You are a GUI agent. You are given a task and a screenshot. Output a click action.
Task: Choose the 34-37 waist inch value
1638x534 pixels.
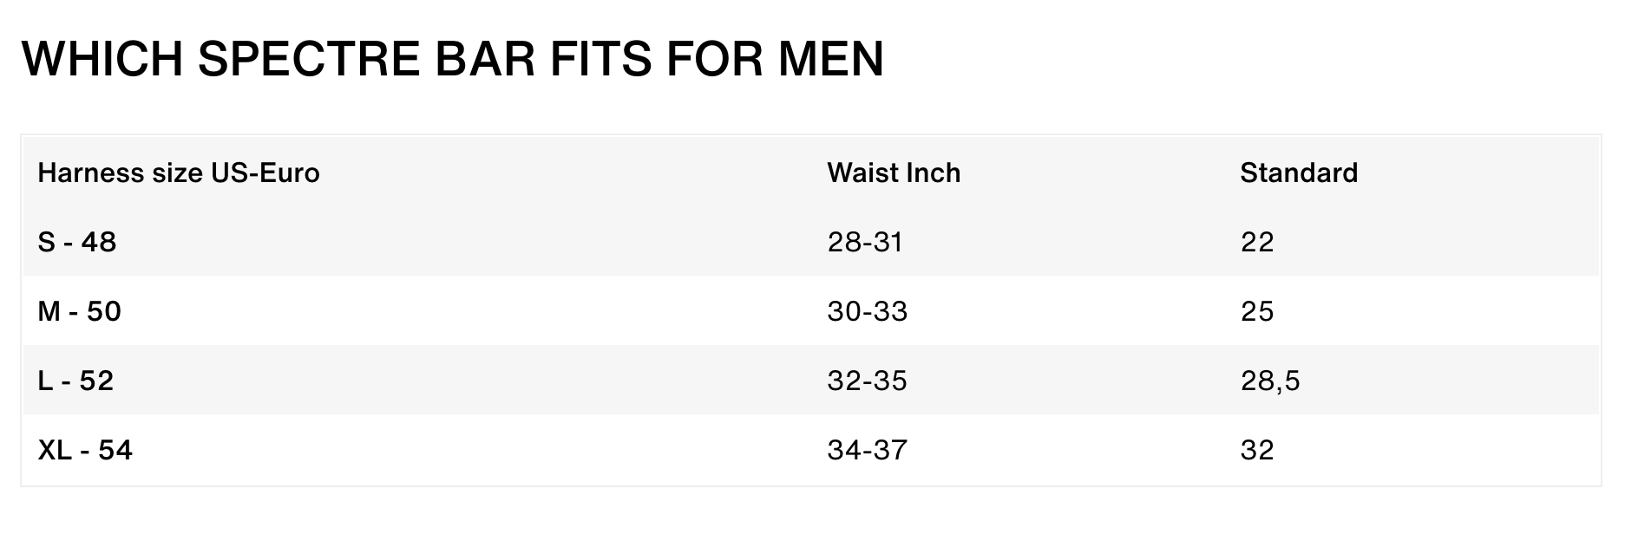(x=868, y=450)
